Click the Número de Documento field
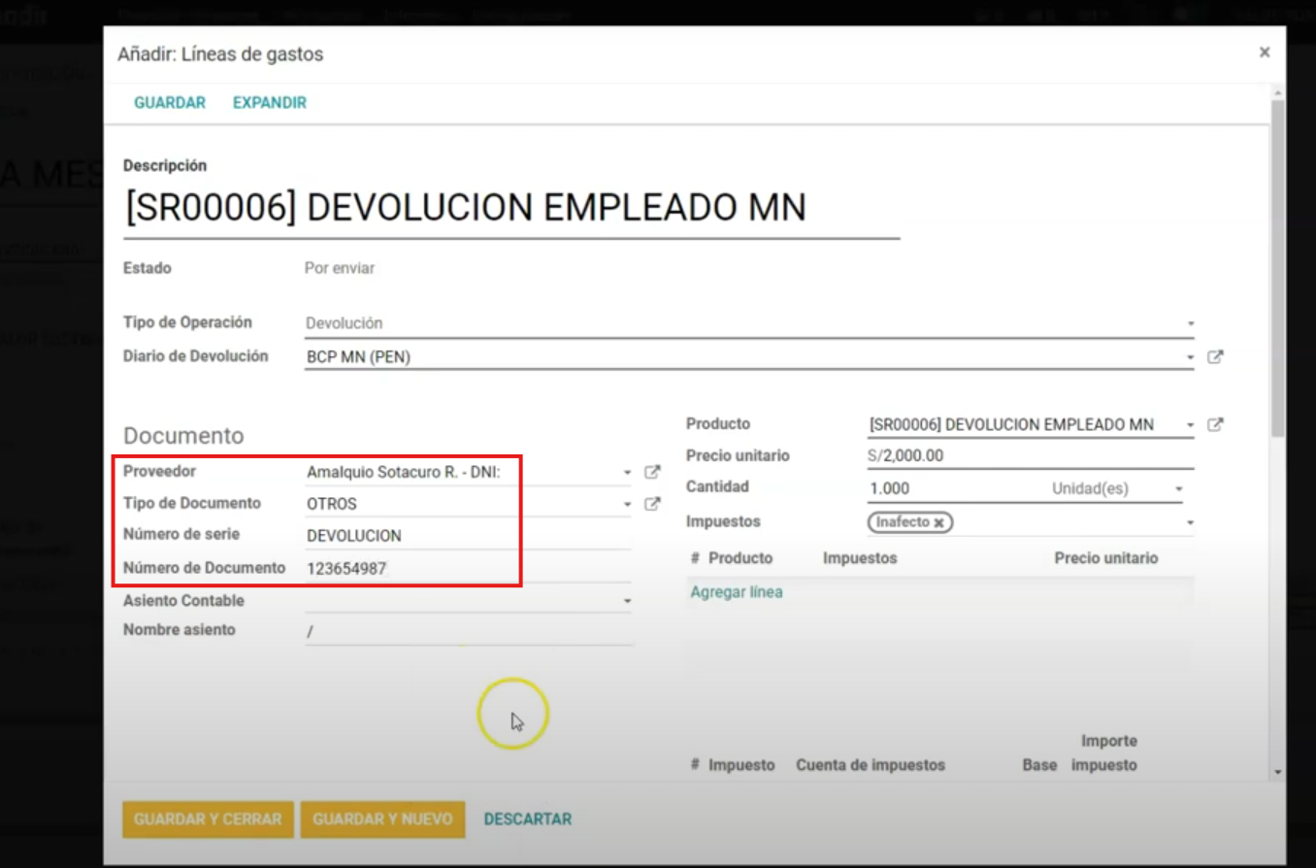Image resolution: width=1316 pixels, height=868 pixels. (x=466, y=569)
